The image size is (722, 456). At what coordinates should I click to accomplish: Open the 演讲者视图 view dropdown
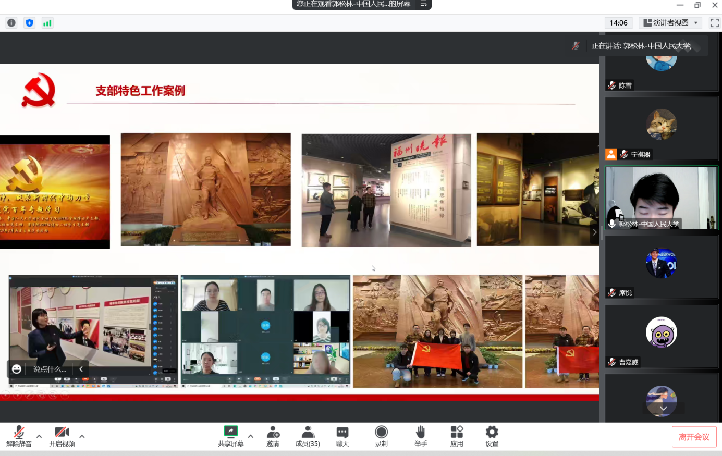670,23
